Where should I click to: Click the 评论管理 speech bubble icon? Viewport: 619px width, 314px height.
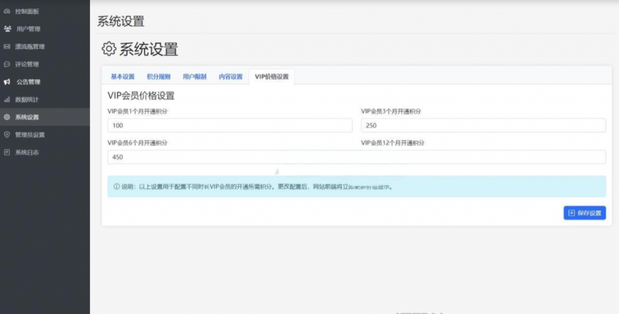point(7,64)
